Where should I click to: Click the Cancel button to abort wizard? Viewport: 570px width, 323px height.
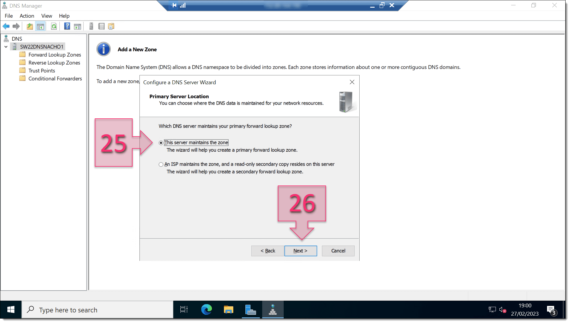point(338,251)
